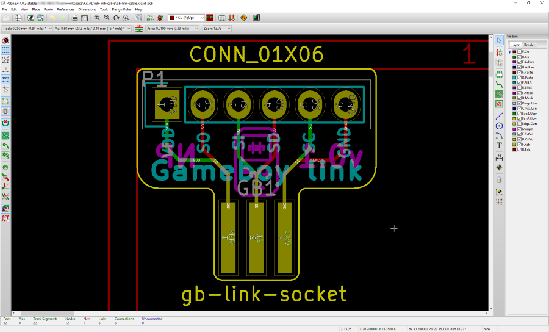Viewport: 549px width, 332px height.
Task: Redraw the view with the refresh icon
Action: [117, 18]
